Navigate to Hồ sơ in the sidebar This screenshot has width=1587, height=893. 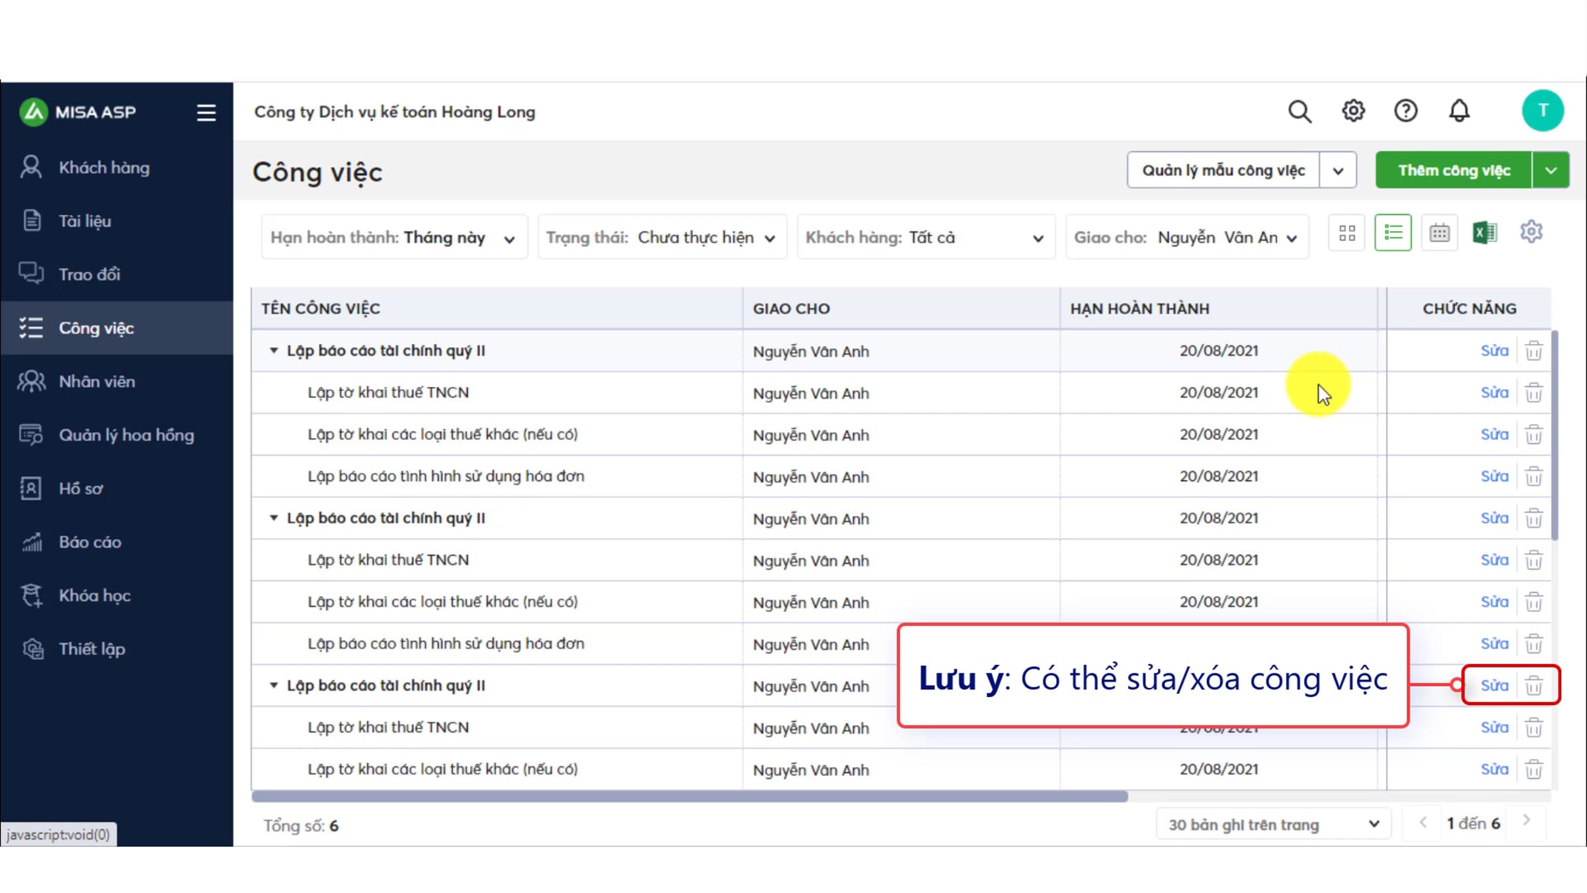(x=116, y=489)
